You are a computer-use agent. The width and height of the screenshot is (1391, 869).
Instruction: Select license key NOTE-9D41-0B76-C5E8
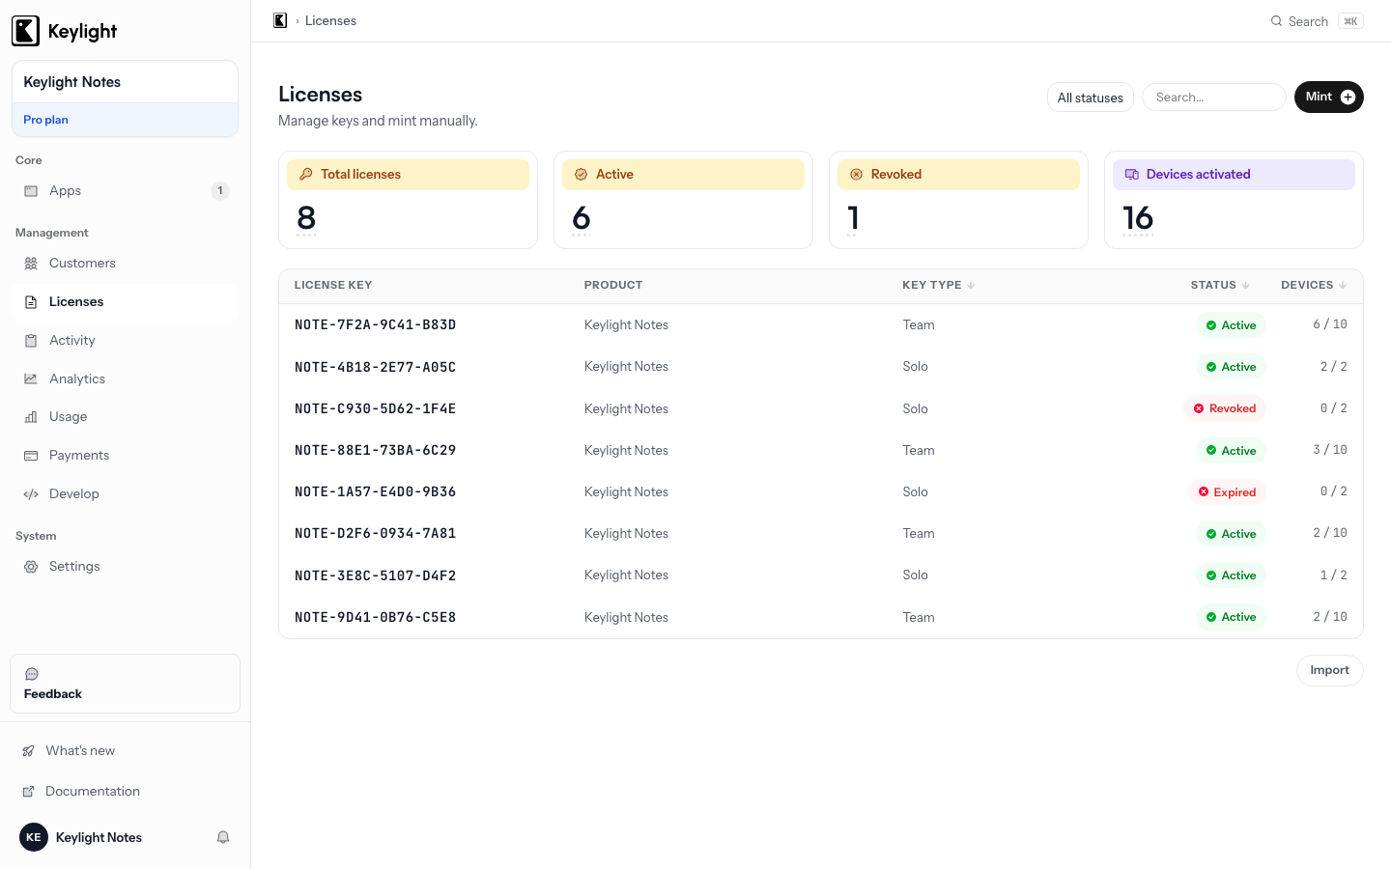(375, 618)
